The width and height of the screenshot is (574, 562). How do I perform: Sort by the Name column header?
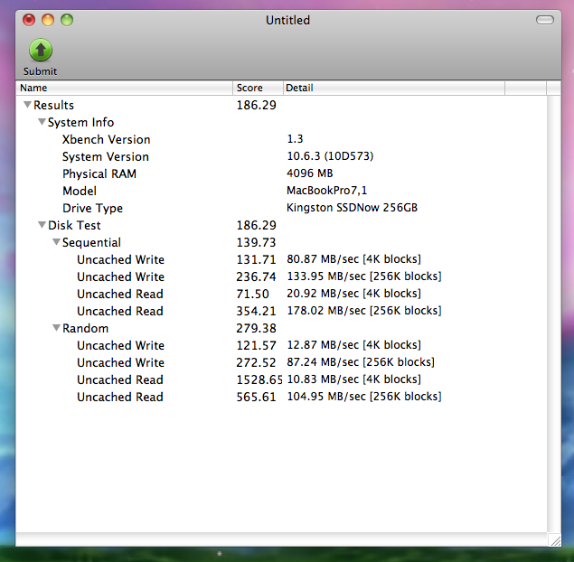tap(124, 88)
